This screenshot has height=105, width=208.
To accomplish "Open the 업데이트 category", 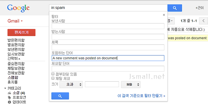I will 19,102.
